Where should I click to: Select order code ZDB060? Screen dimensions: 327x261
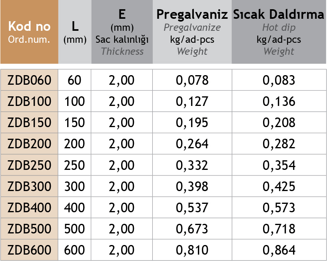coord(30,80)
